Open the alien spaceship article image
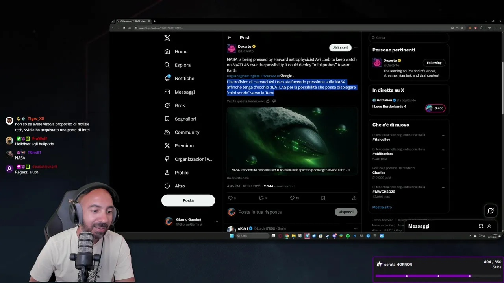The height and width of the screenshot is (283, 504). click(x=292, y=140)
